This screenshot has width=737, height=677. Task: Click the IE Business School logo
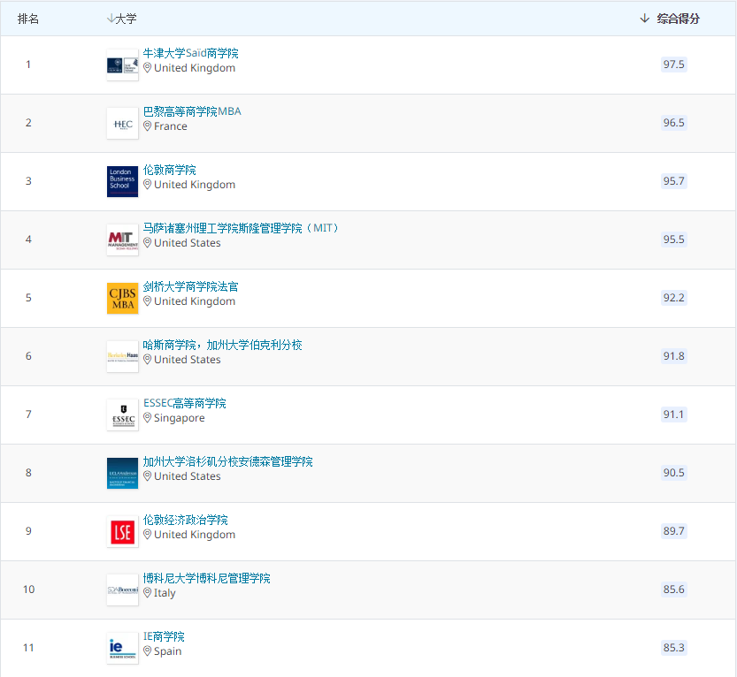(x=123, y=649)
